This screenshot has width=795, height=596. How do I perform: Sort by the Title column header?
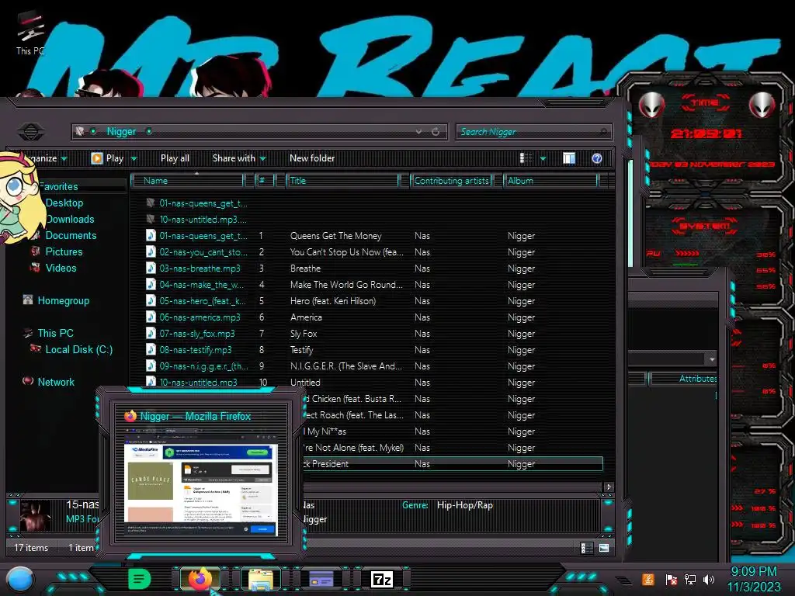342,180
